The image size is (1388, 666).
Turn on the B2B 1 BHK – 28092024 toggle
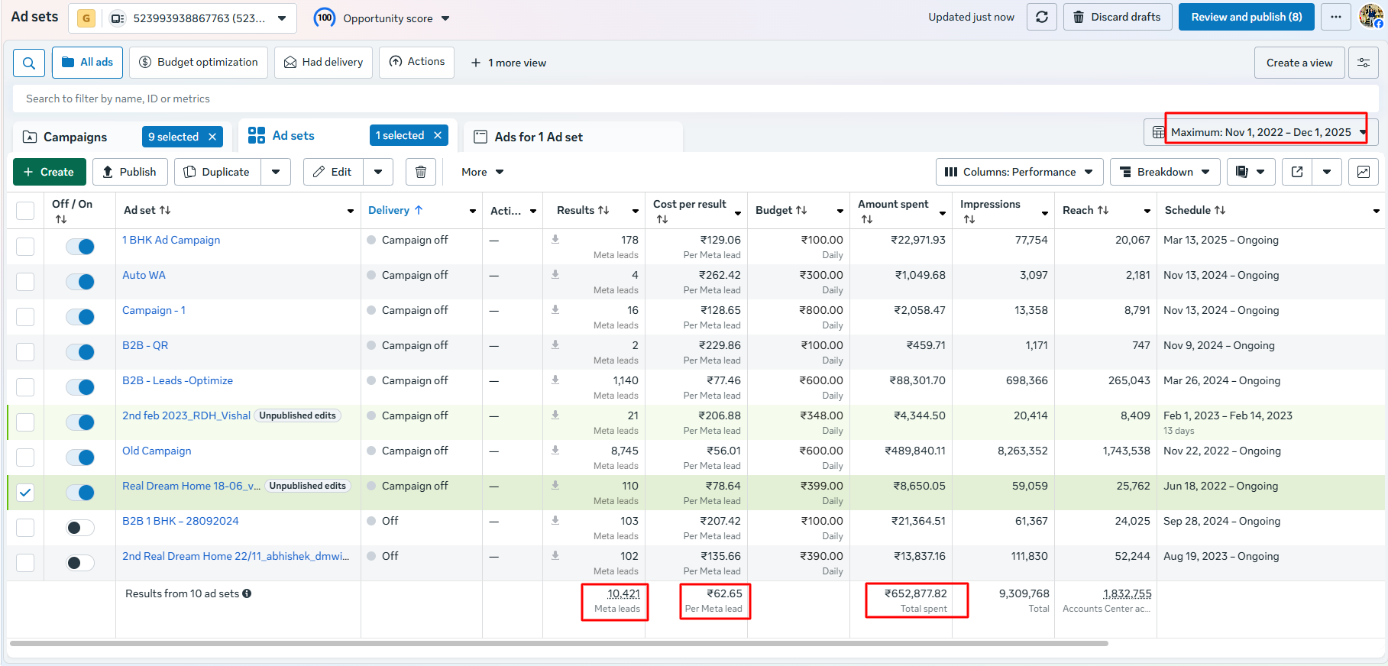[80, 528]
